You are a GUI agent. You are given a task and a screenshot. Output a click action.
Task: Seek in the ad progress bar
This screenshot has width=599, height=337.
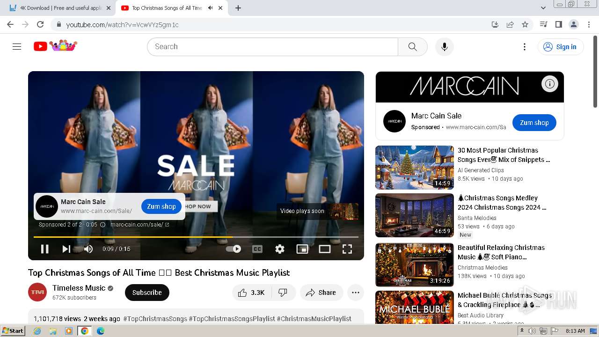196,237
